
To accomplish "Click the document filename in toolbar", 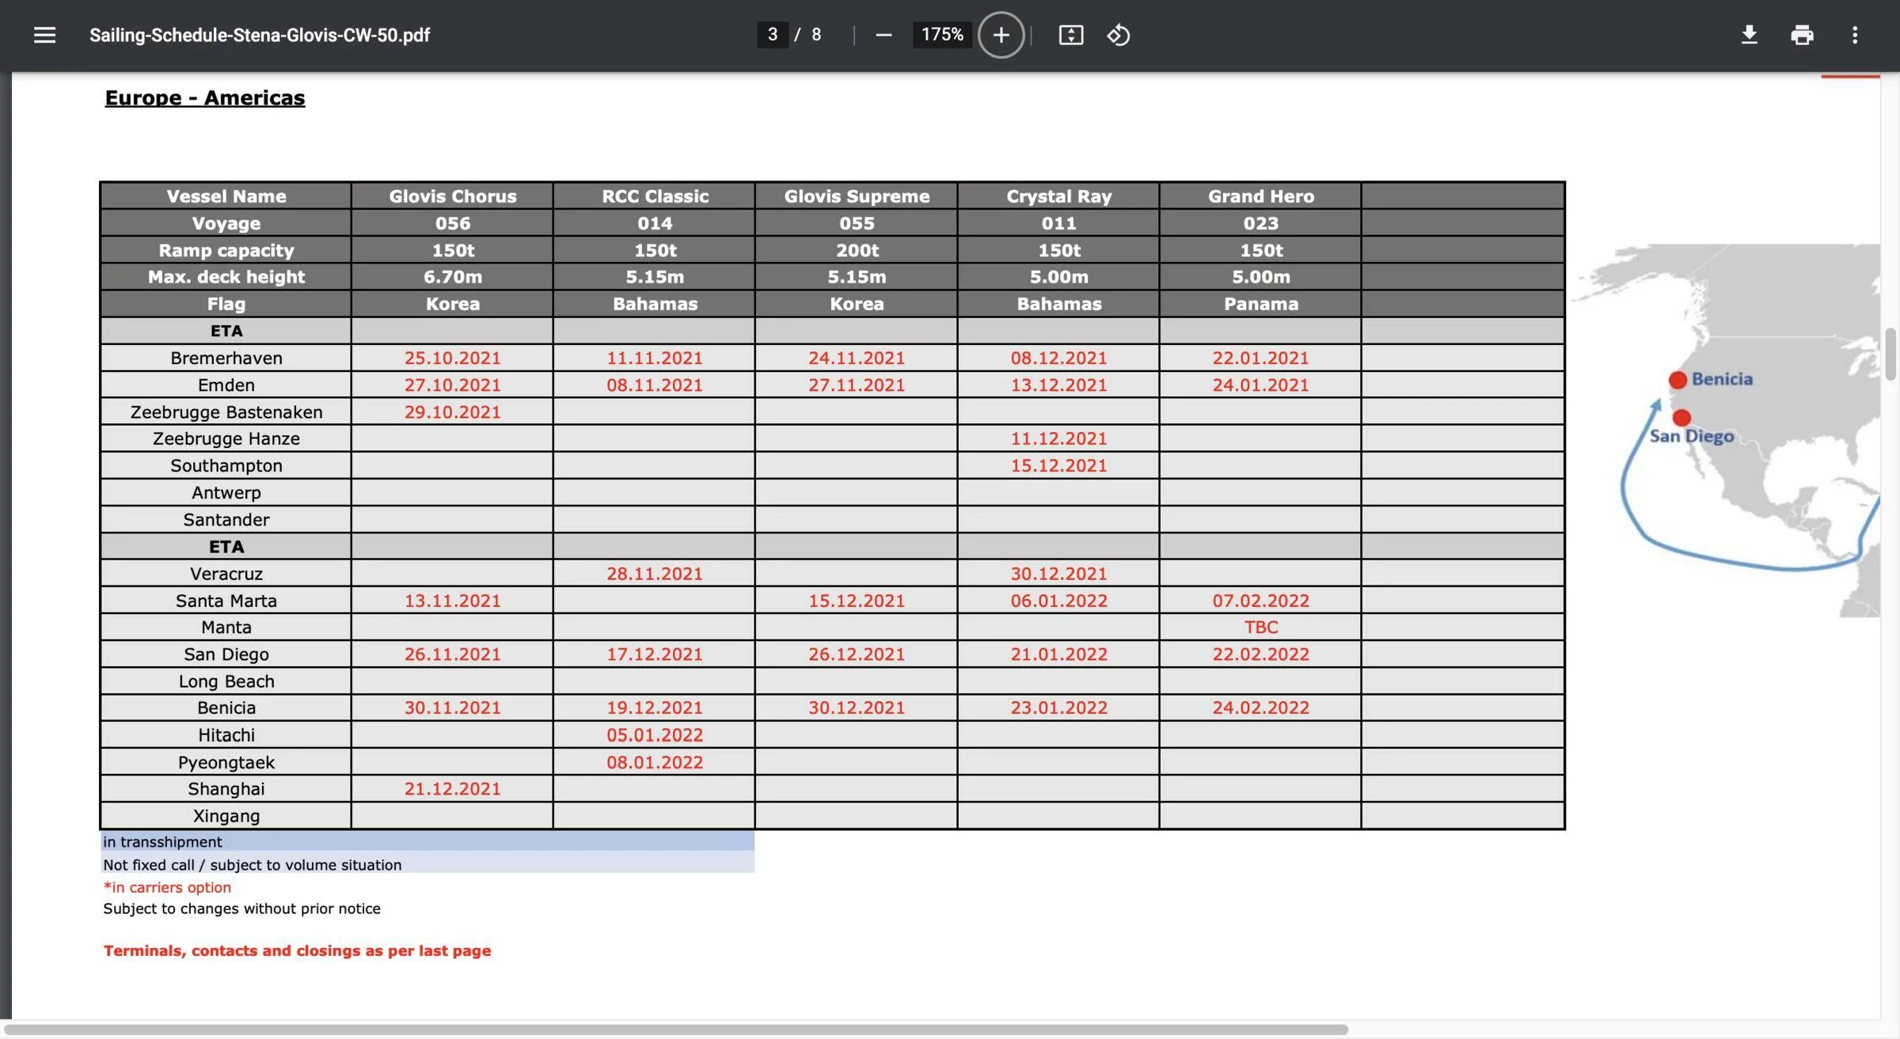I will click(x=260, y=35).
